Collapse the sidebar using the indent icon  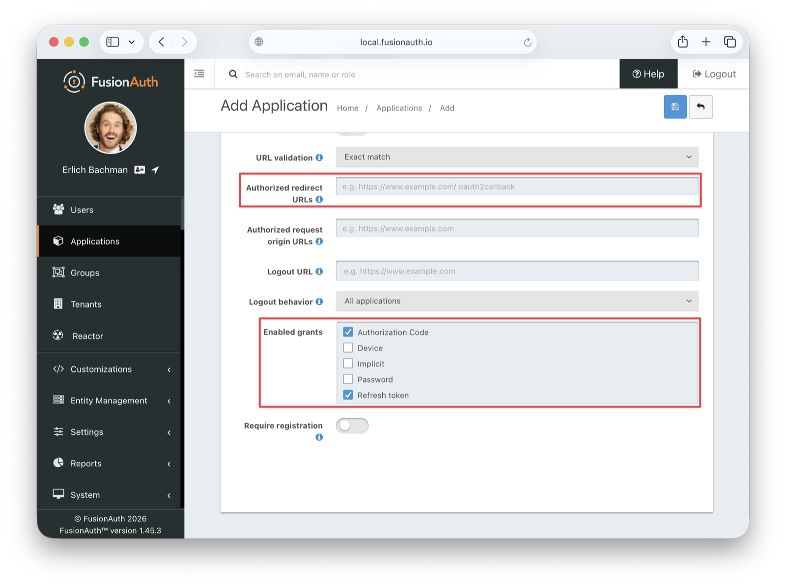click(x=199, y=73)
